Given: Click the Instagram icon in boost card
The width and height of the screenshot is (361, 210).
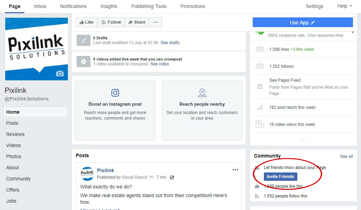Looking at the screenshot, I should click(115, 93).
